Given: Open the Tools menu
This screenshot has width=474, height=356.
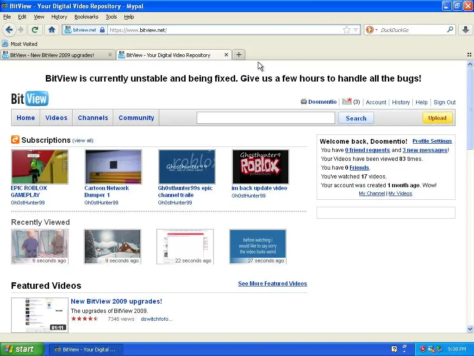Looking at the screenshot, I should click(x=111, y=17).
